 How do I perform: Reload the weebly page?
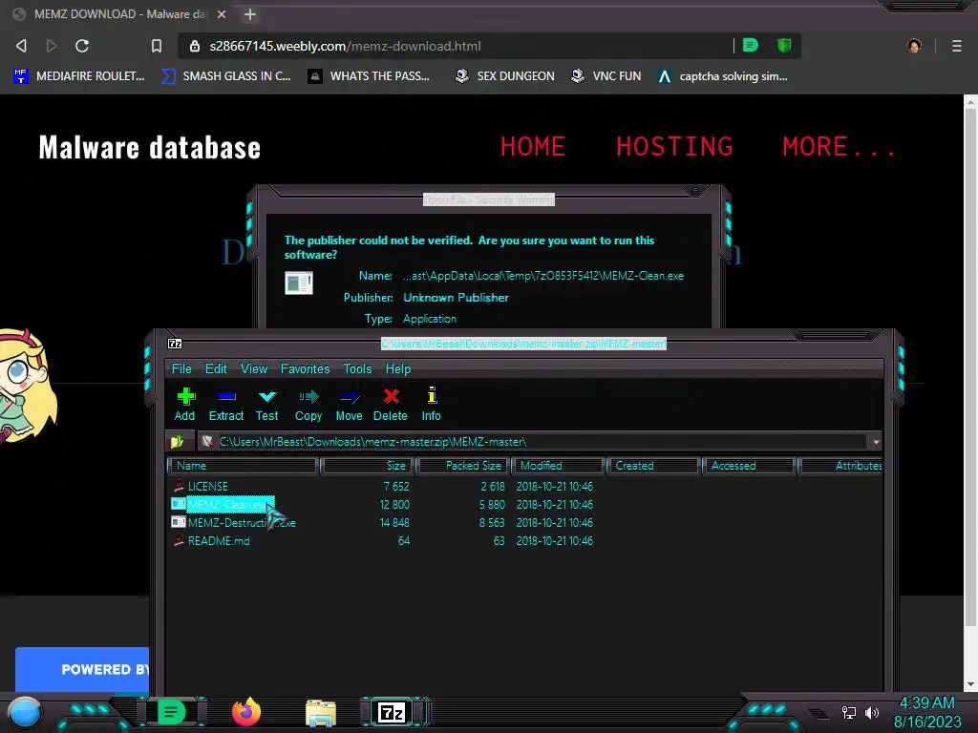coord(82,46)
